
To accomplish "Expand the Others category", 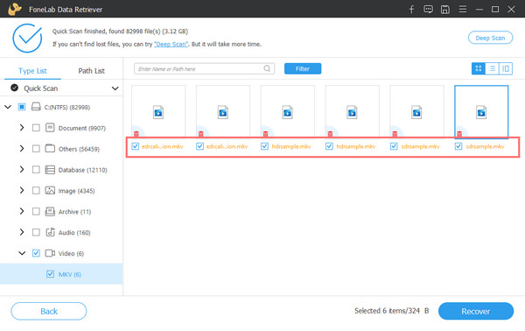I will (x=22, y=148).
